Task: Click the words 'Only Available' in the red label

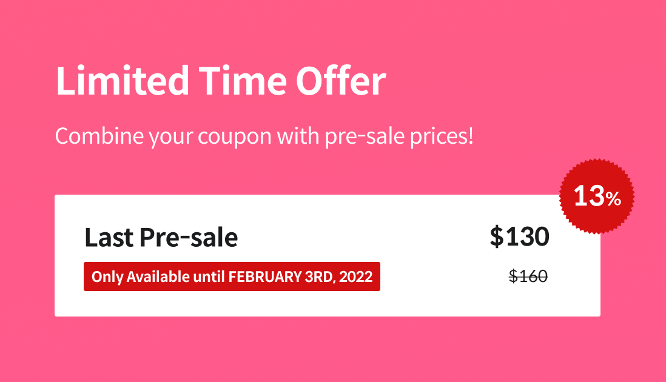Action: pos(141,276)
